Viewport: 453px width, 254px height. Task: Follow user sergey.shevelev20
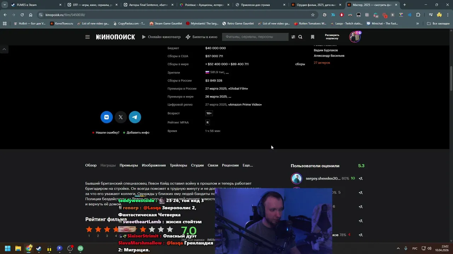(x=361, y=179)
